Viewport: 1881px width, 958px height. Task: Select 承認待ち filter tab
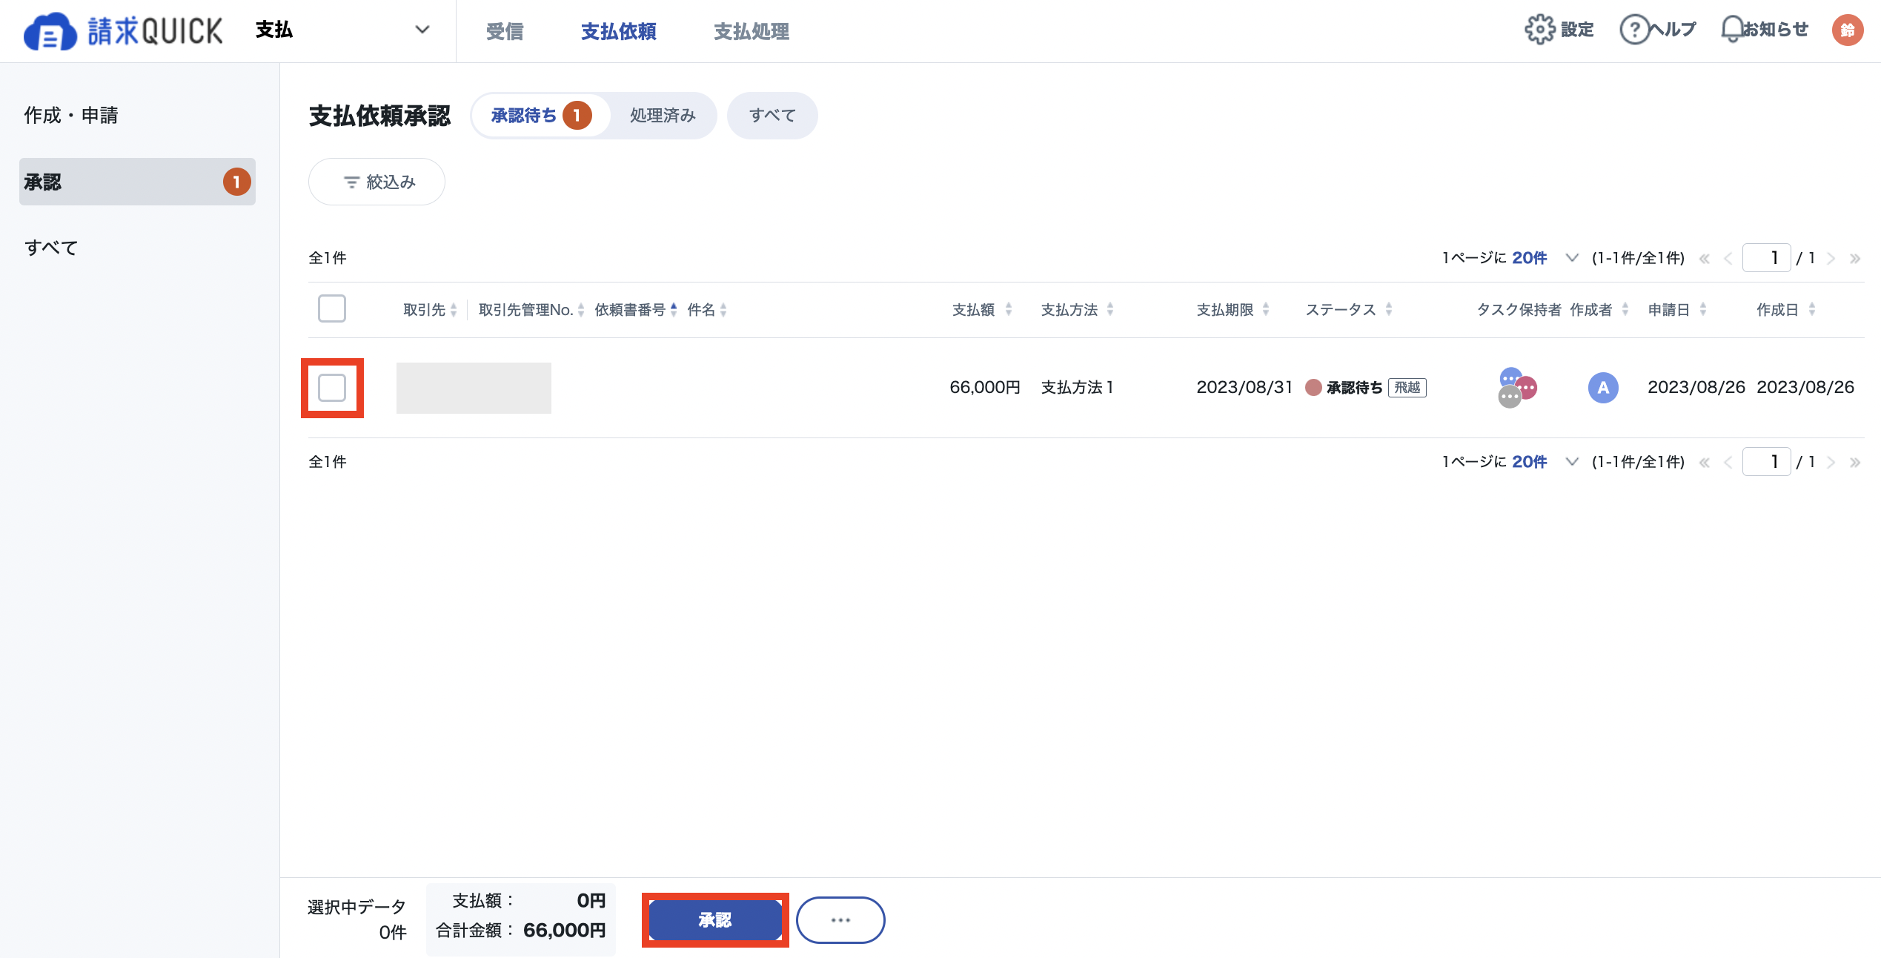click(541, 116)
